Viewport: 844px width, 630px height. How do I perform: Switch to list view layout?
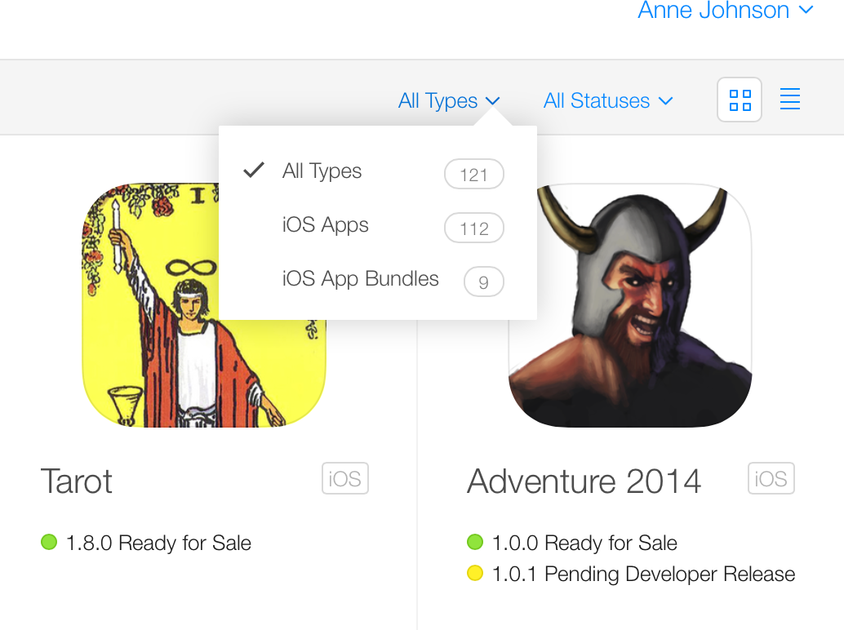point(789,100)
